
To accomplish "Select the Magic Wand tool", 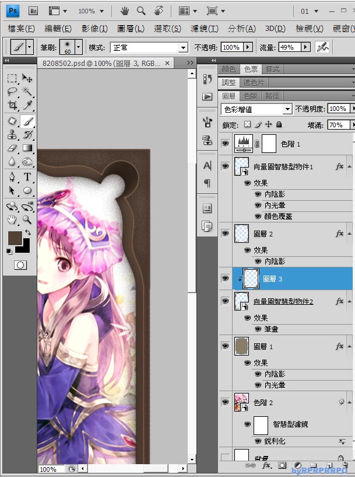I will [27, 91].
